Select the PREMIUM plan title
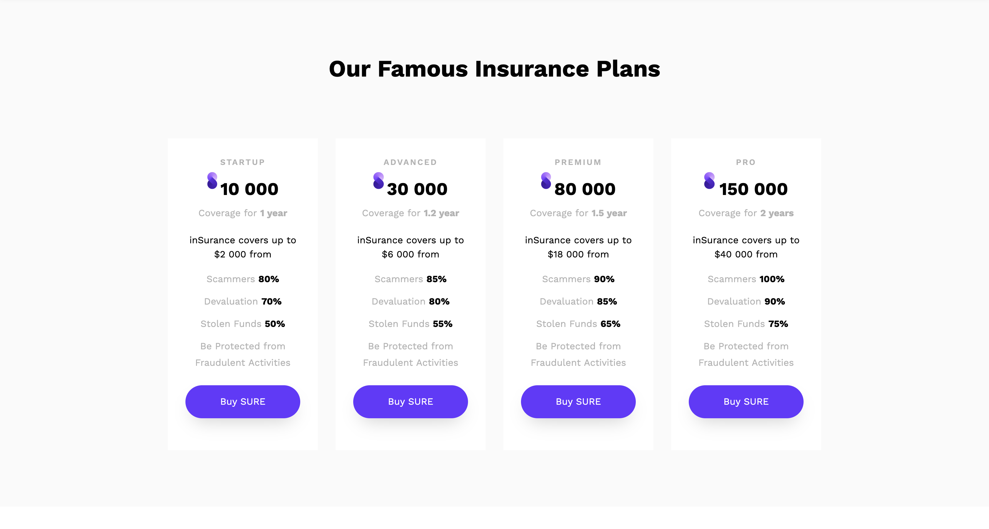This screenshot has height=529, width=989. point(578,162)
